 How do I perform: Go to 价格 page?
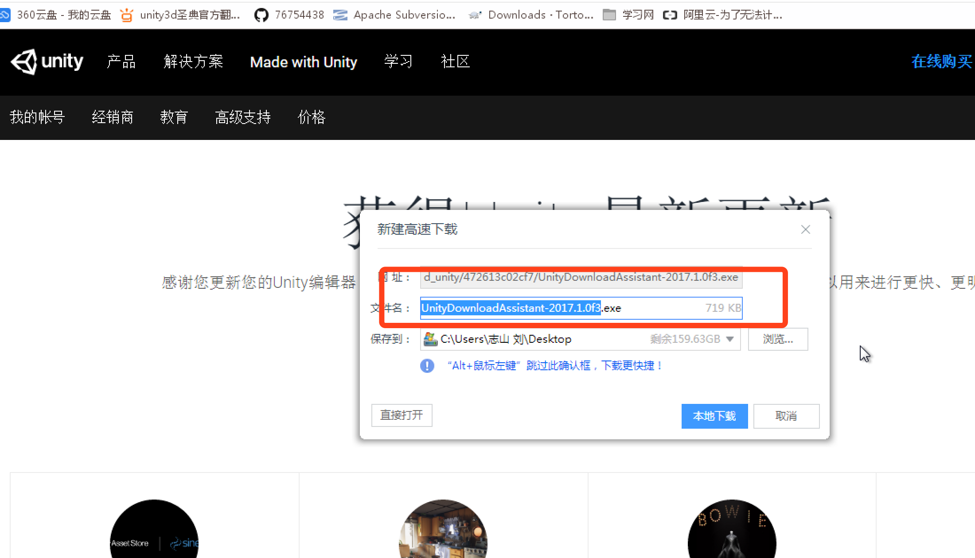click(312, 117)
